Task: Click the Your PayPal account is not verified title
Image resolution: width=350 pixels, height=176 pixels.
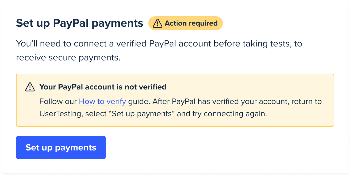Action: tap(103, 87)
